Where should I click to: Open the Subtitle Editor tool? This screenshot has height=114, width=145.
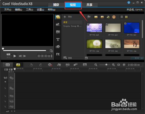pos(85,65)
